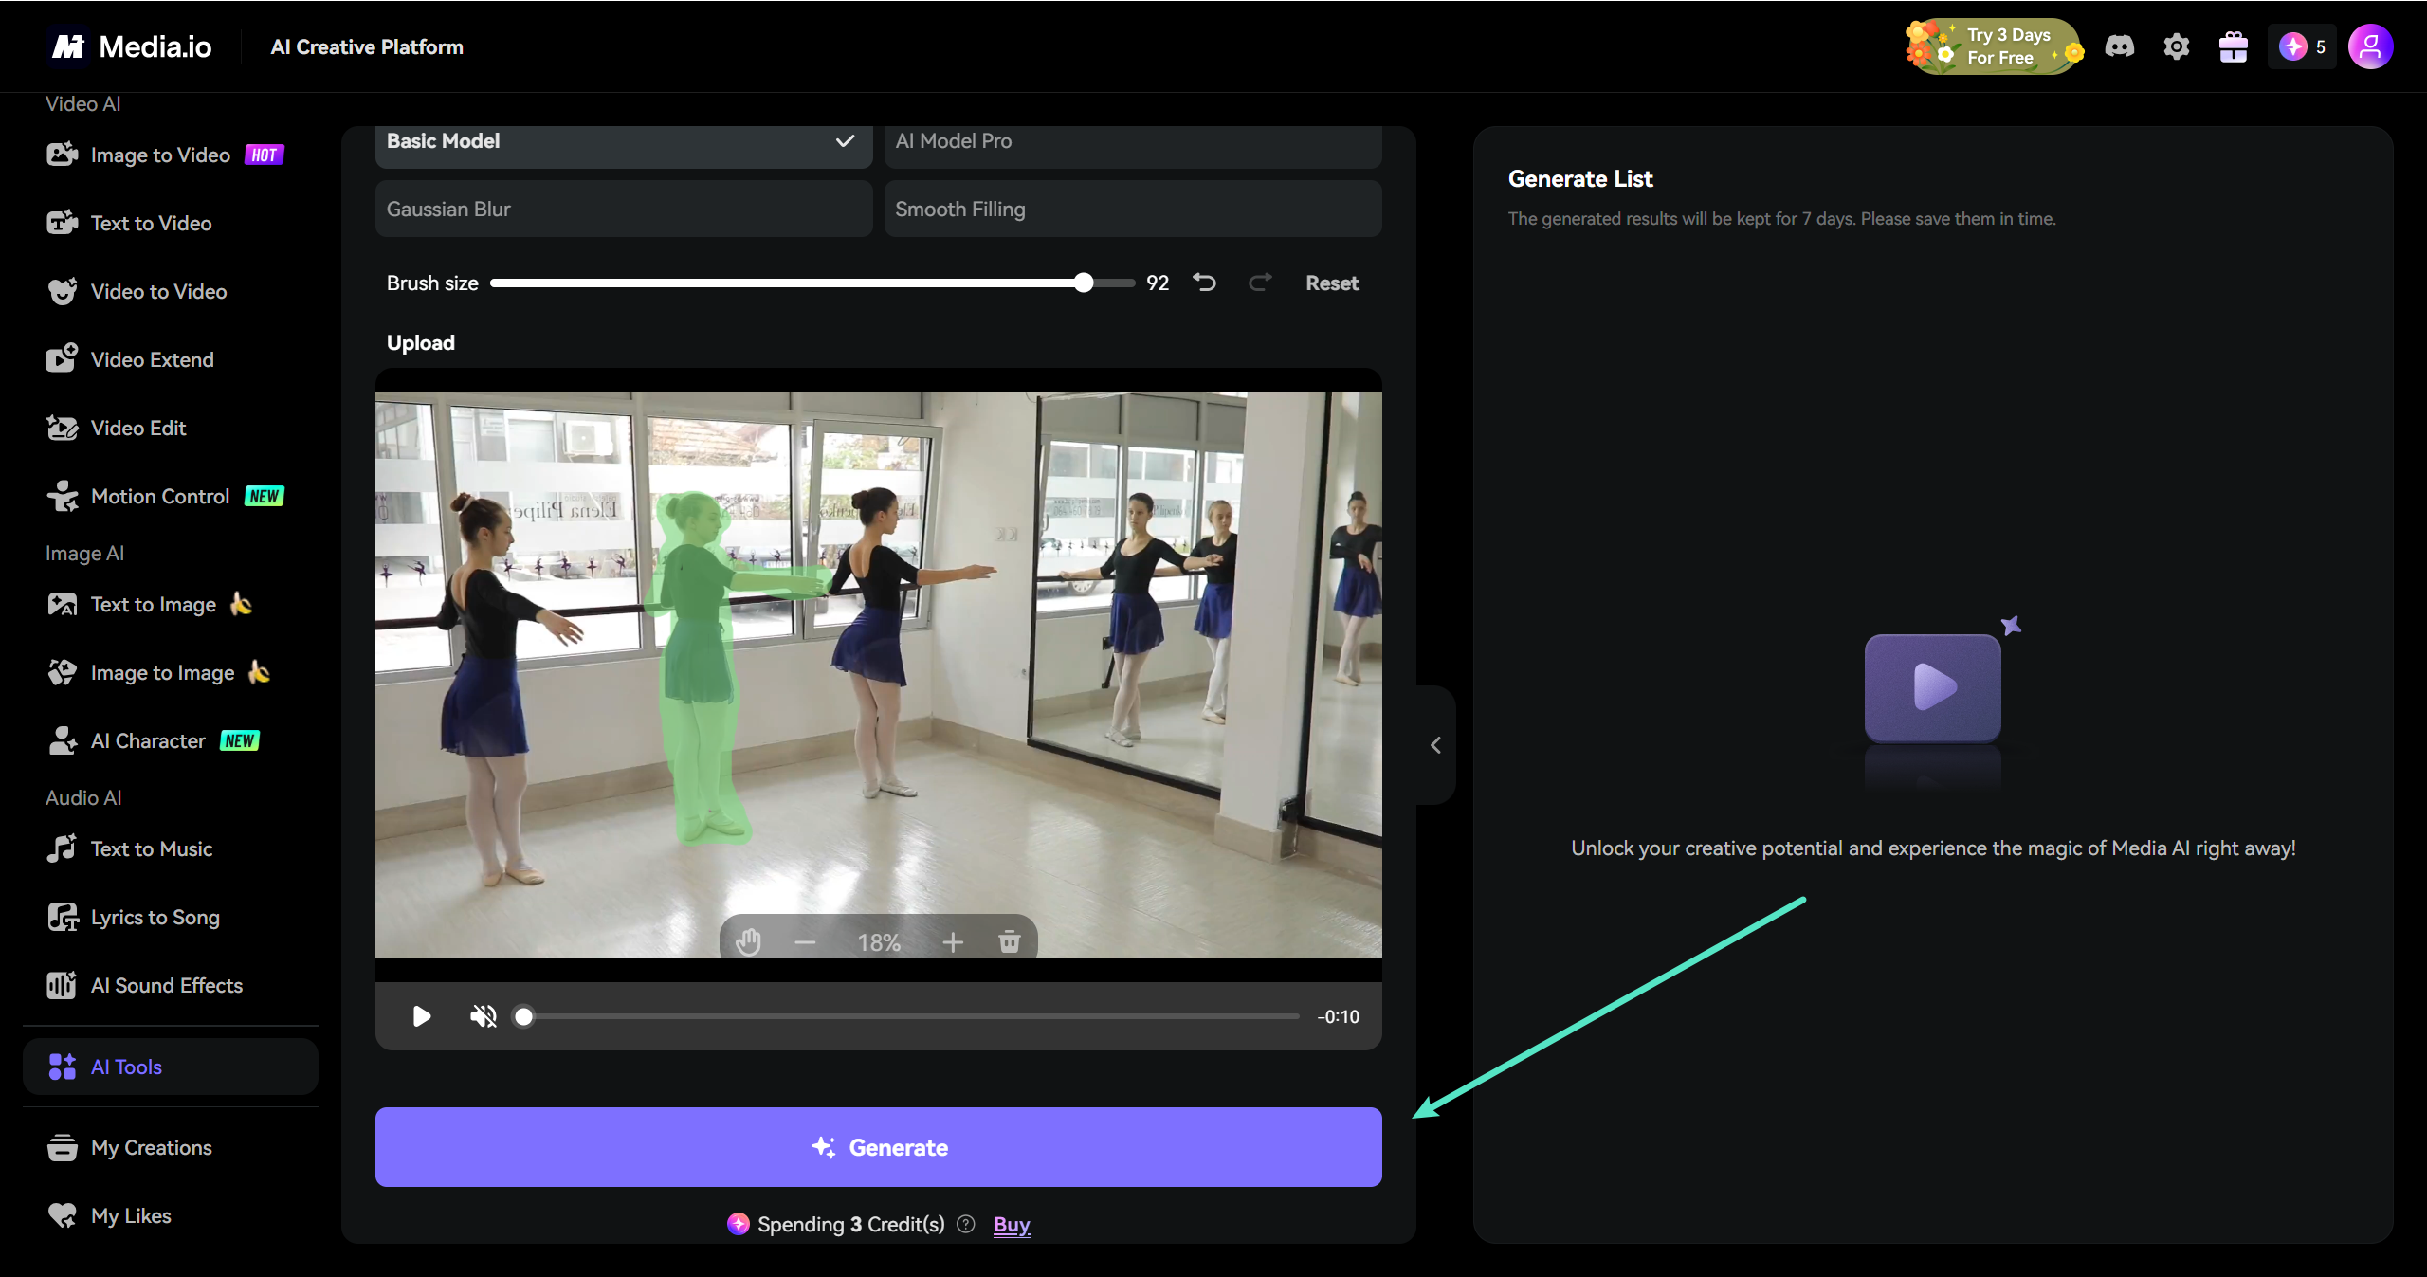This screenshot has height=1277, width=2427.
Task: Select the AI Sound Effects tool
Action: click(167, 985)
